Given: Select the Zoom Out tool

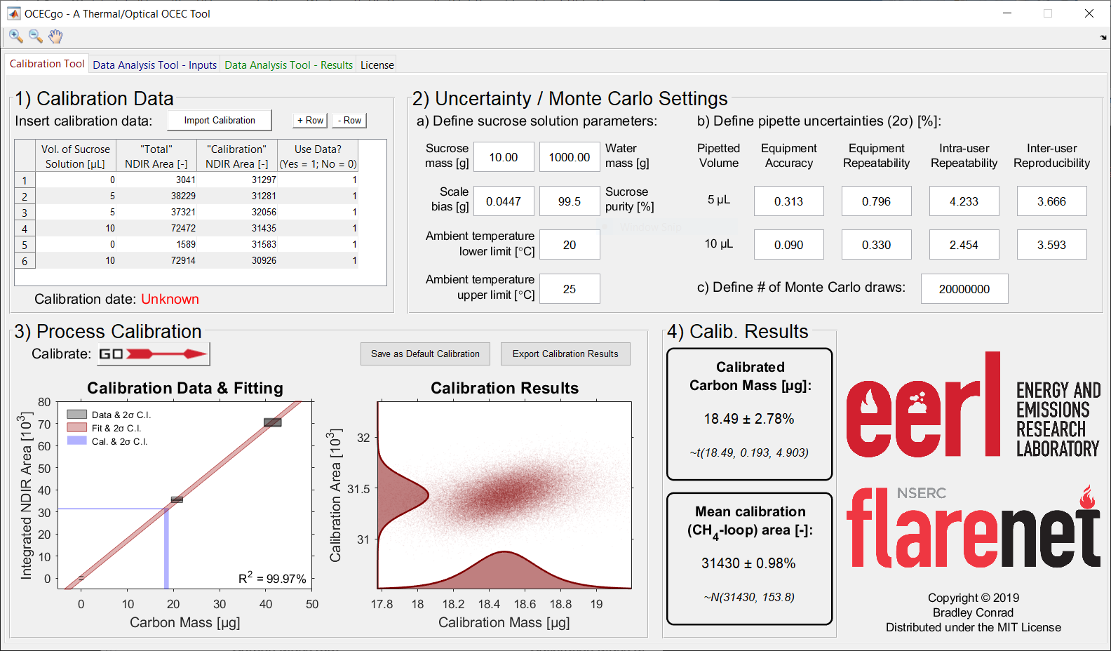Looking at the screenshot, I should (x=35, y=36).
